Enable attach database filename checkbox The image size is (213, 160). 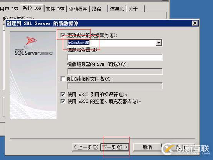coord(63,79)
